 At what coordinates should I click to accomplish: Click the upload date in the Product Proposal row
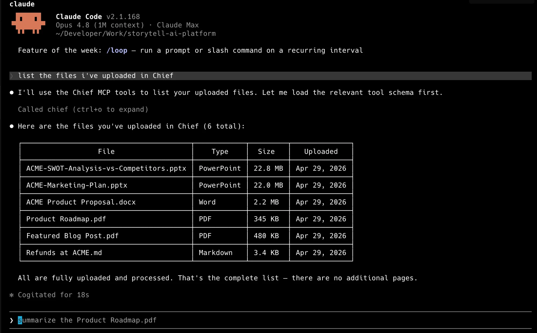coord(321,202)
